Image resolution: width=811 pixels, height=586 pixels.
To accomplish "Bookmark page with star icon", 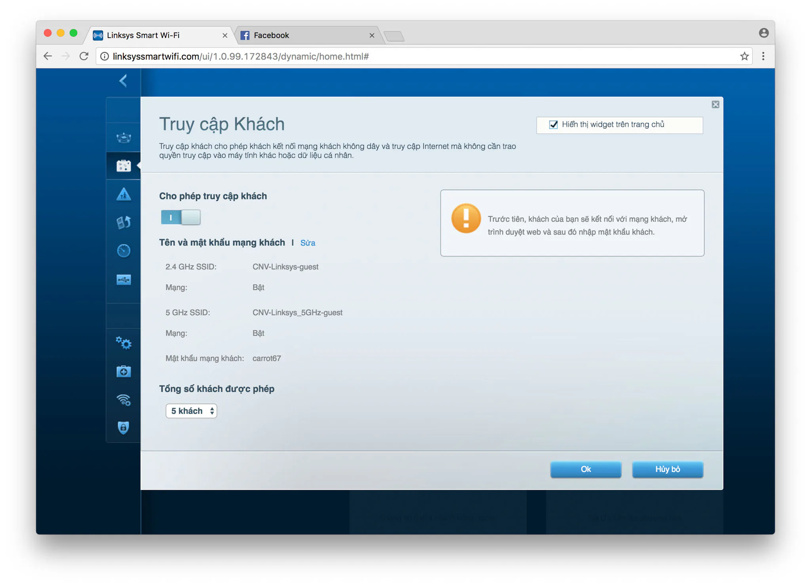I will pyautogui.click(x=744, y=56).
